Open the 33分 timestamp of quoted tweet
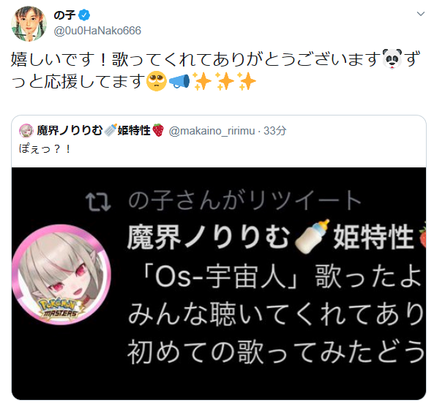434x405 pixels. tap(275, 131)
